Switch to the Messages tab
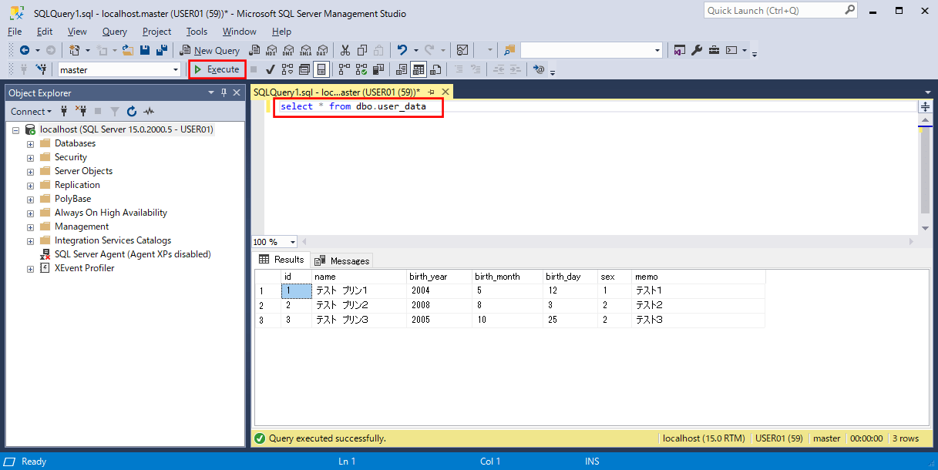Screen dimensions: 938x470 [x=342, y=260]
